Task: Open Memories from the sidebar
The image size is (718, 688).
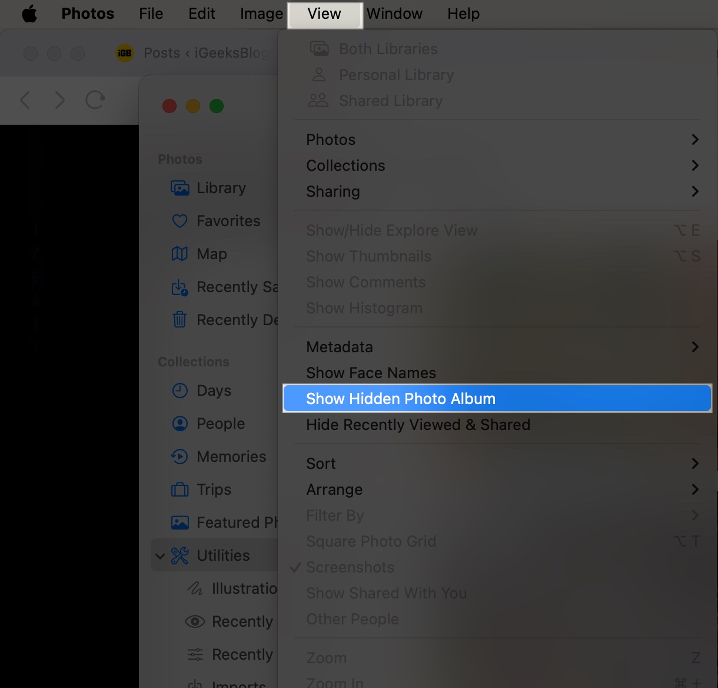Action: [180, 457]
